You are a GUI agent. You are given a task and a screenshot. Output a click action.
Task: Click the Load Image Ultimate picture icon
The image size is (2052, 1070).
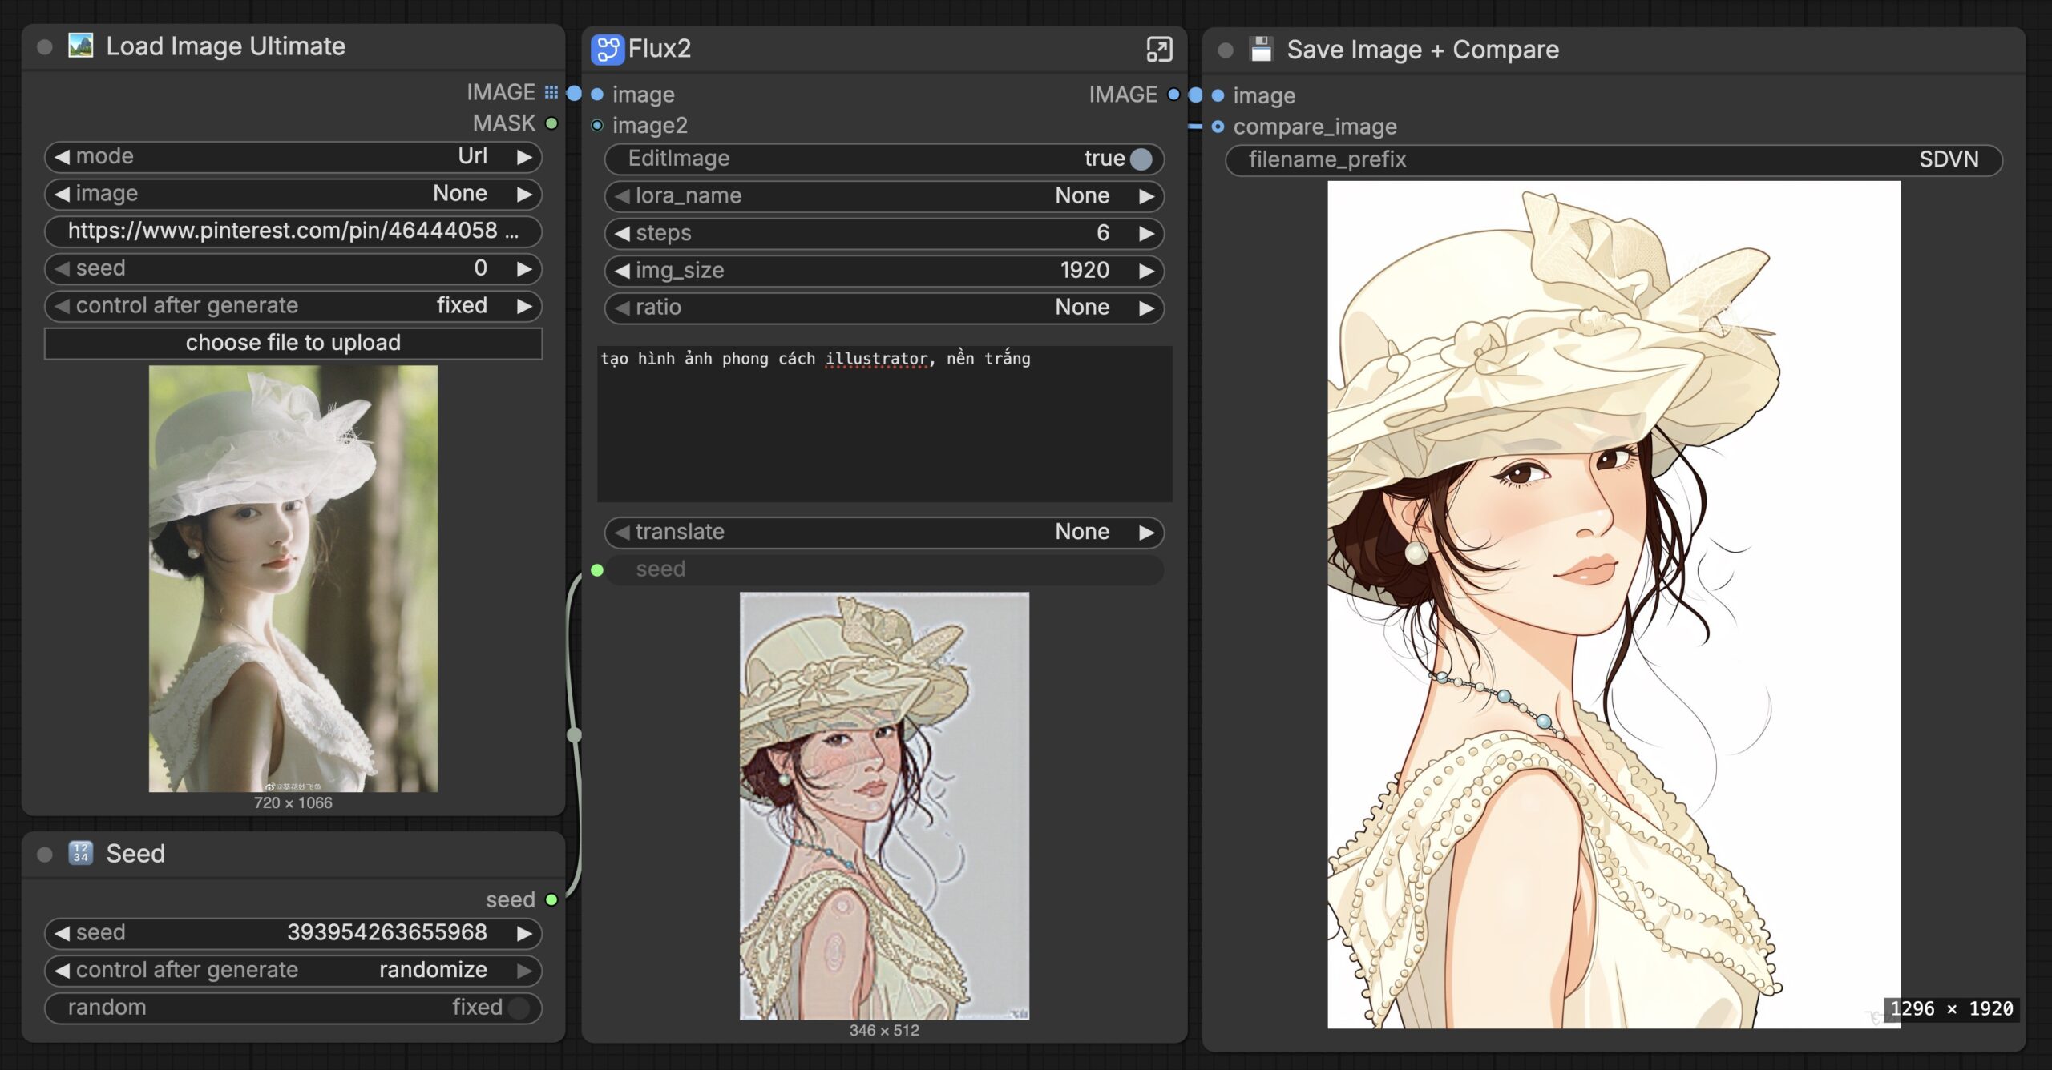click(x=80, y=46)
